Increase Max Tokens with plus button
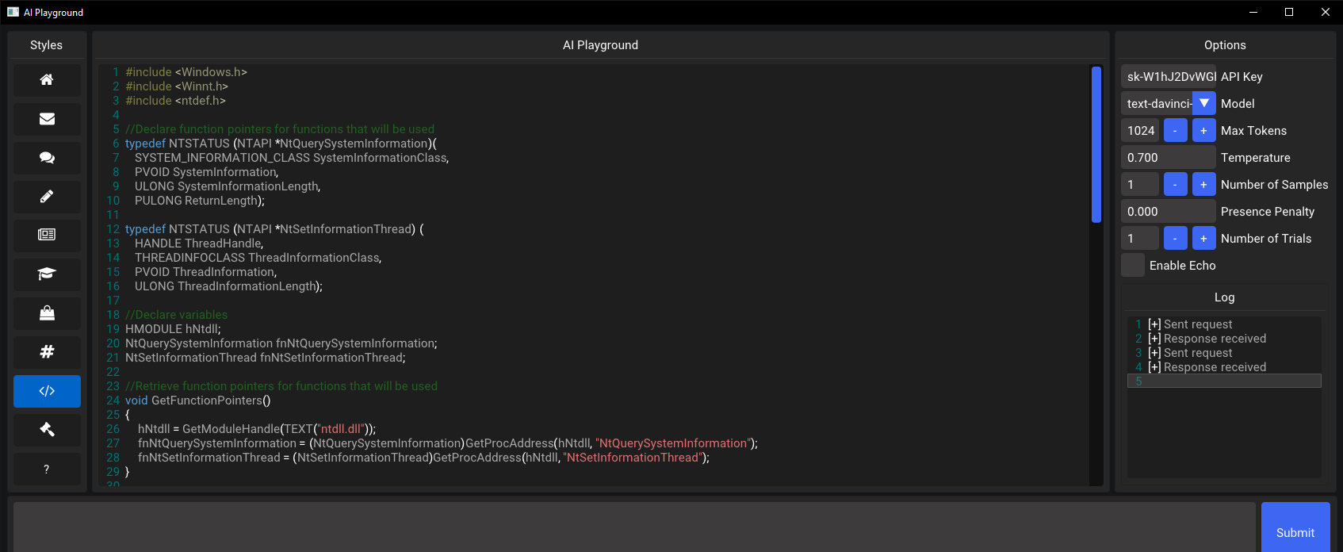Screen dimensions: 1343x552 click(x=1203, y=130)
